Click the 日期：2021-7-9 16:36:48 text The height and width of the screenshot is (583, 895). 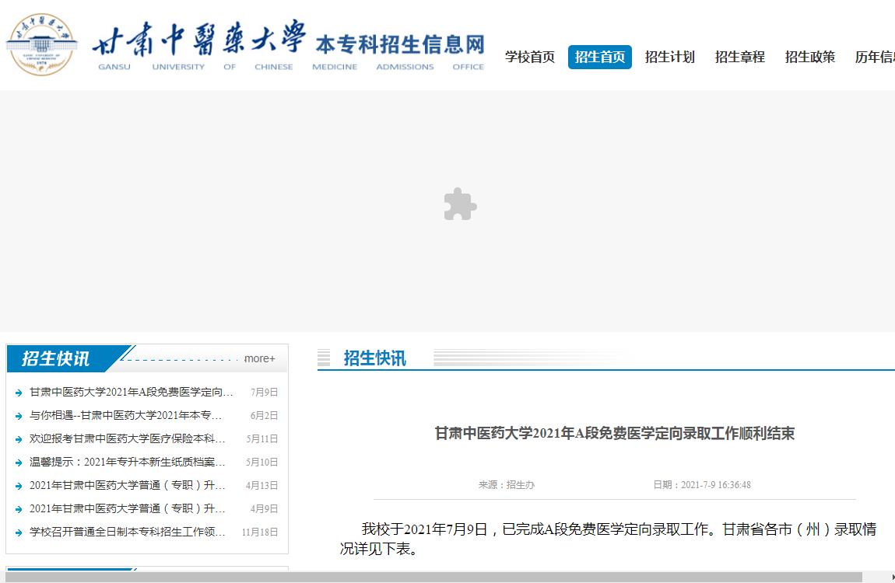pos(702,485)
